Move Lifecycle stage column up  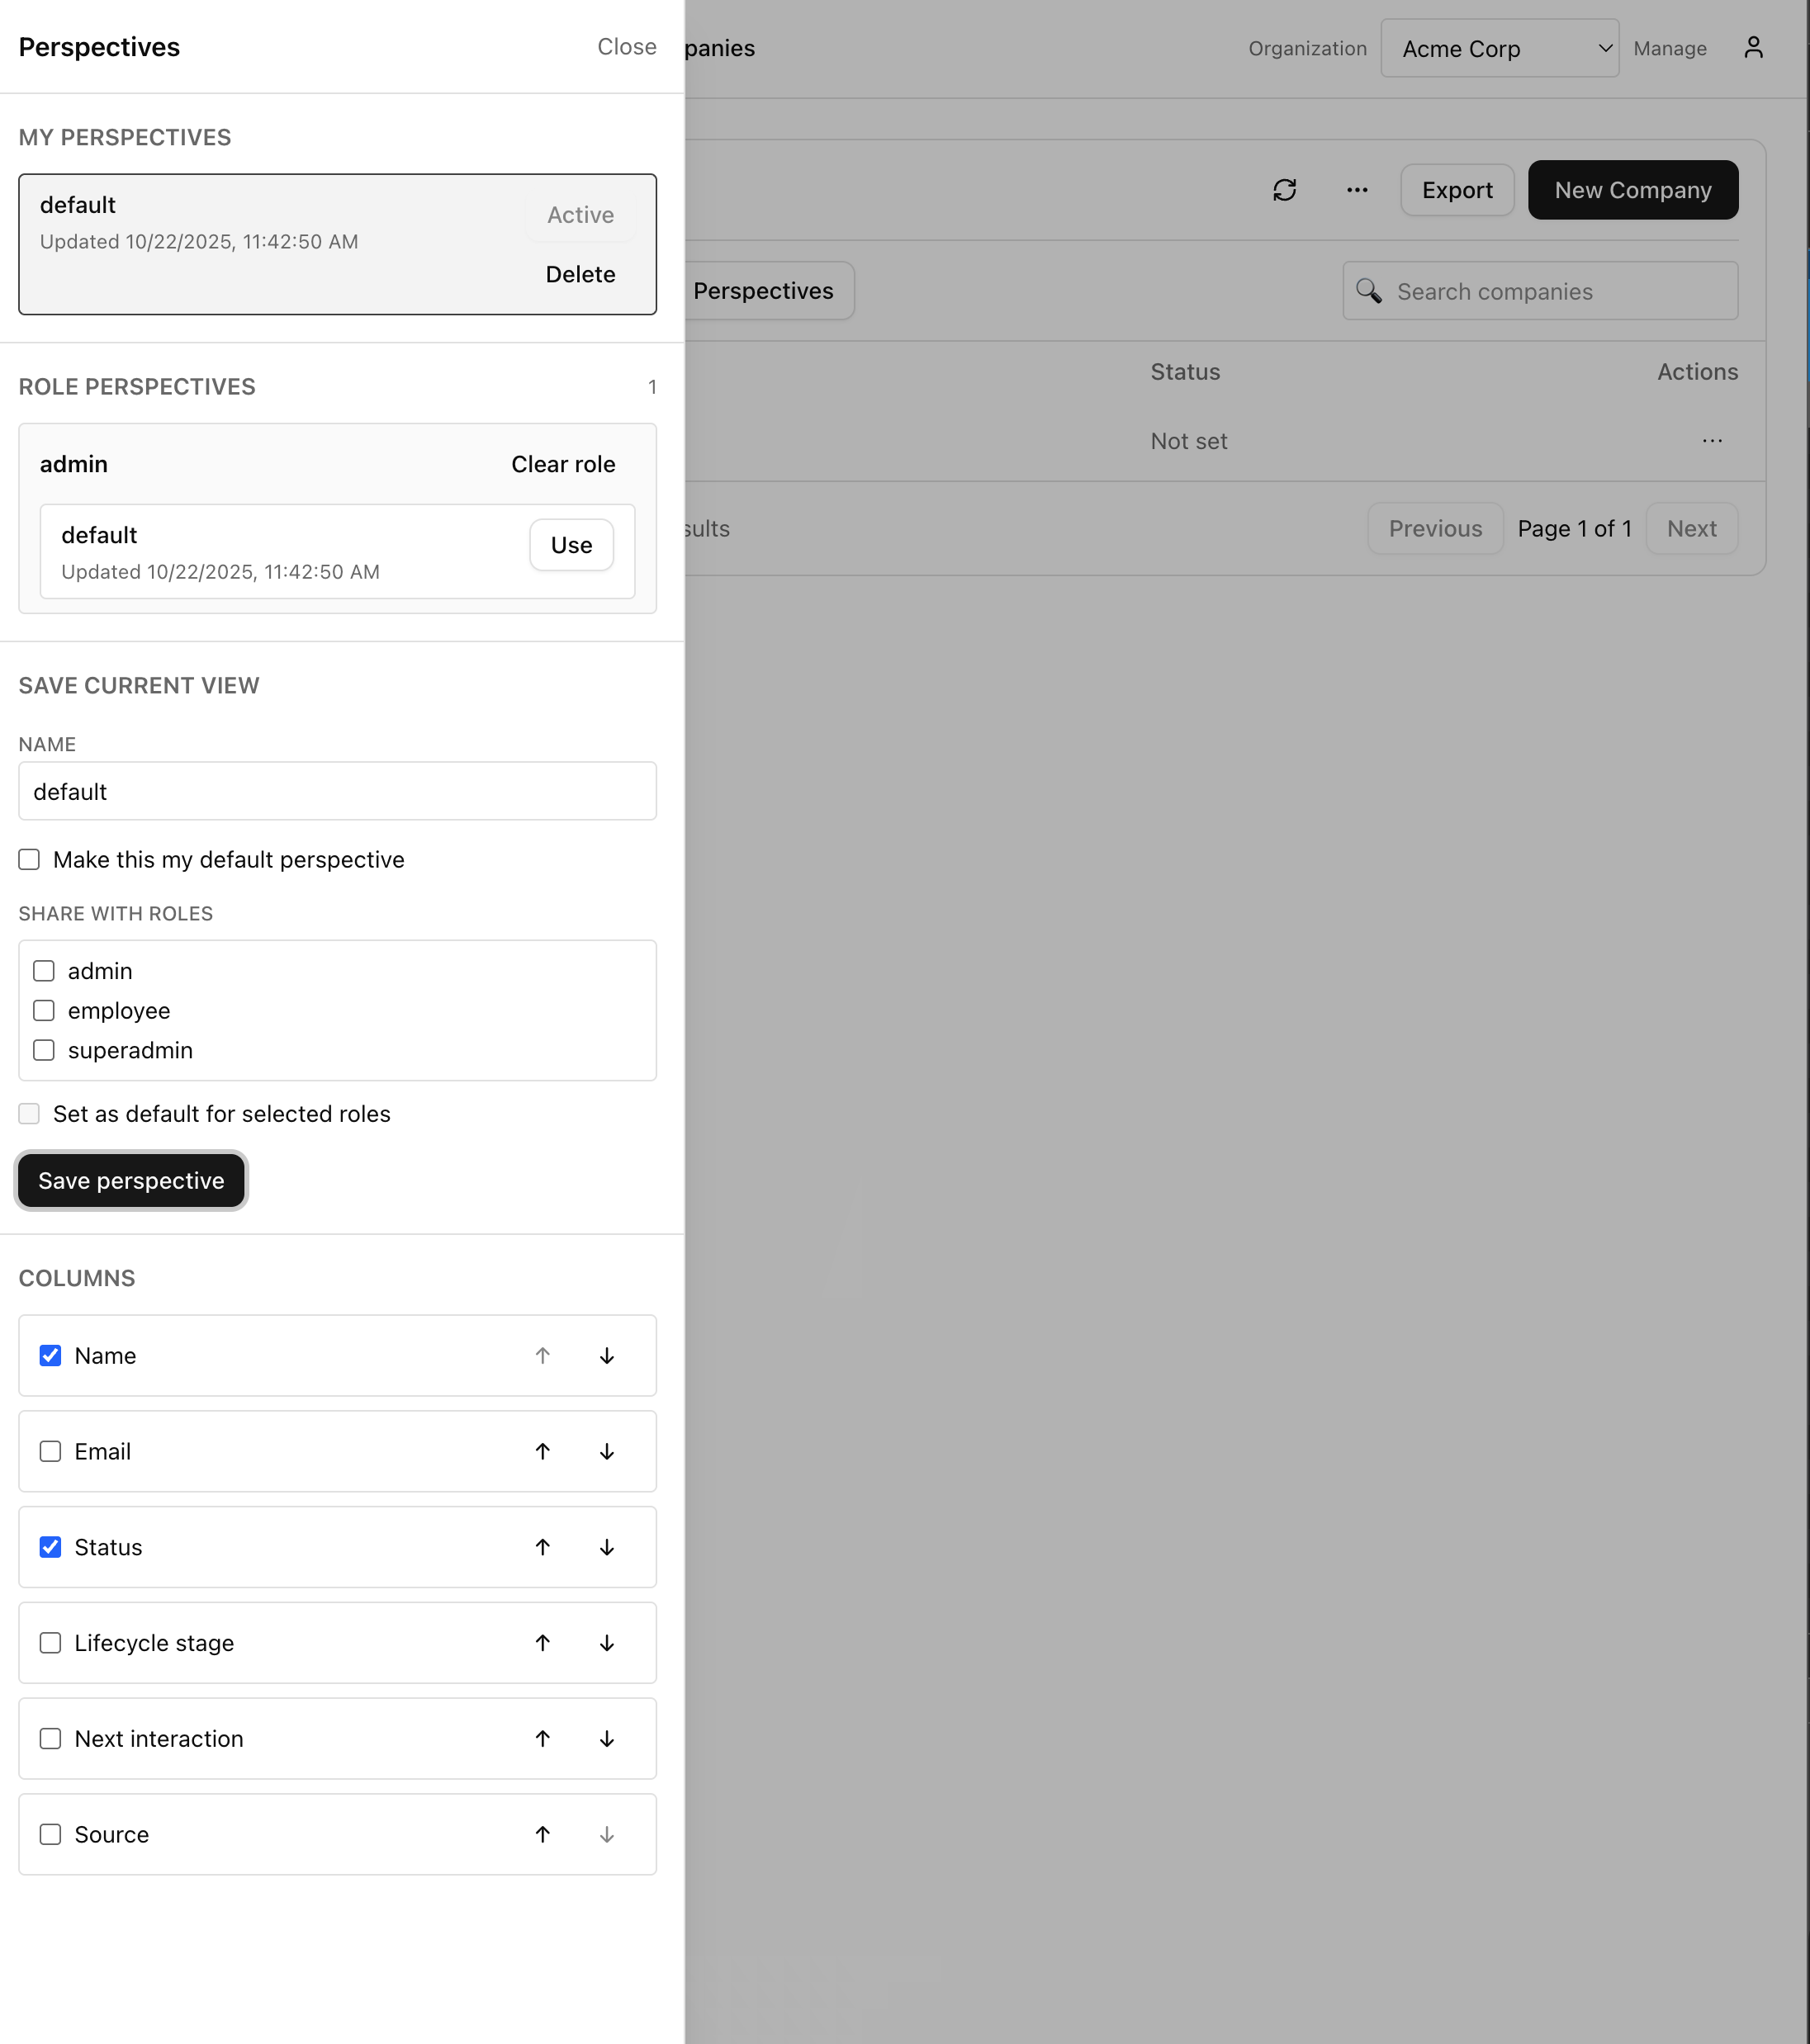[x=542, y=1643]
